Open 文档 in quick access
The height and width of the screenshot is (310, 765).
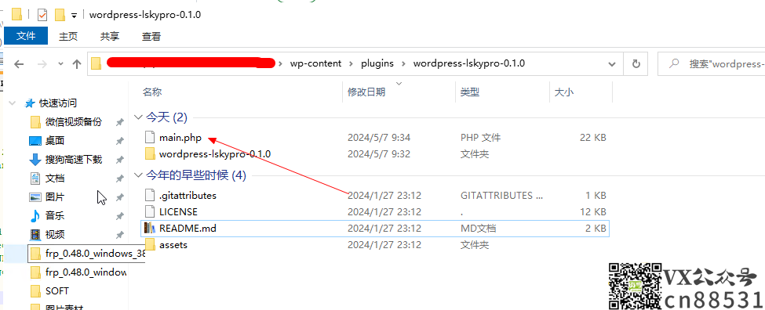coord(55,178)
